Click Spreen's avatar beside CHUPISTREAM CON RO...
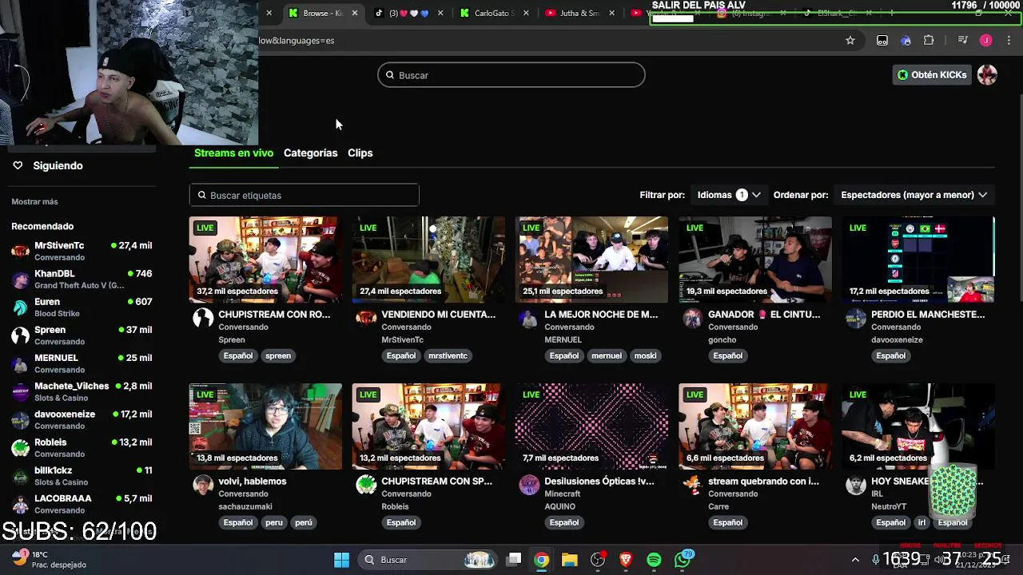The height and width of the screenshot is (575, 1023). 203,318
